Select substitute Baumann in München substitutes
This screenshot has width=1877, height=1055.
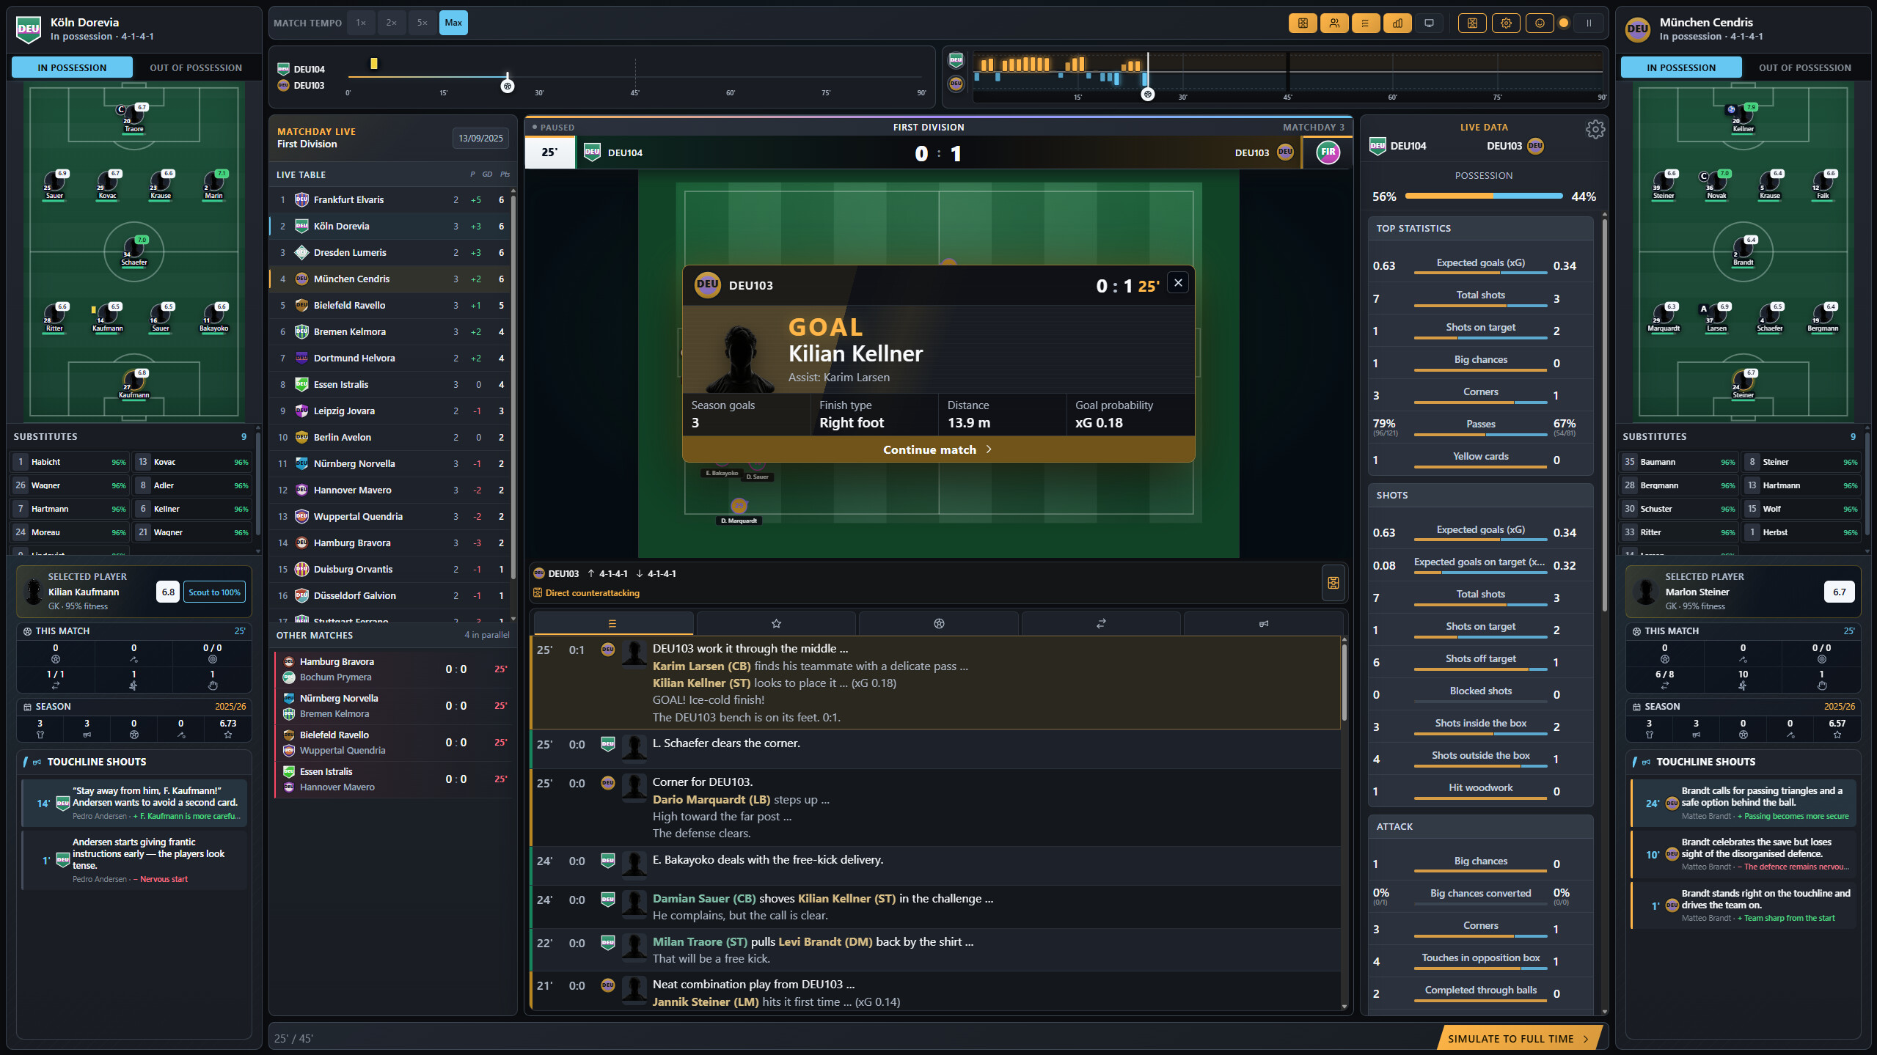pyautogui.click(x=1679, y=462)
